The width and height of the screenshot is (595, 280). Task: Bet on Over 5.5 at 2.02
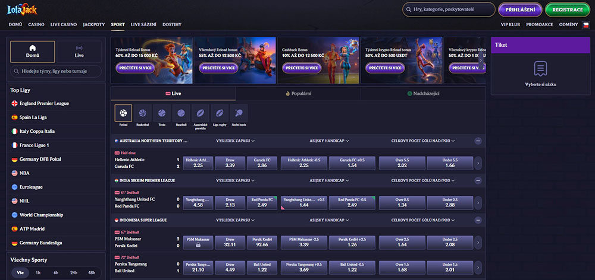pyautogui.click(x=402, y=163)
